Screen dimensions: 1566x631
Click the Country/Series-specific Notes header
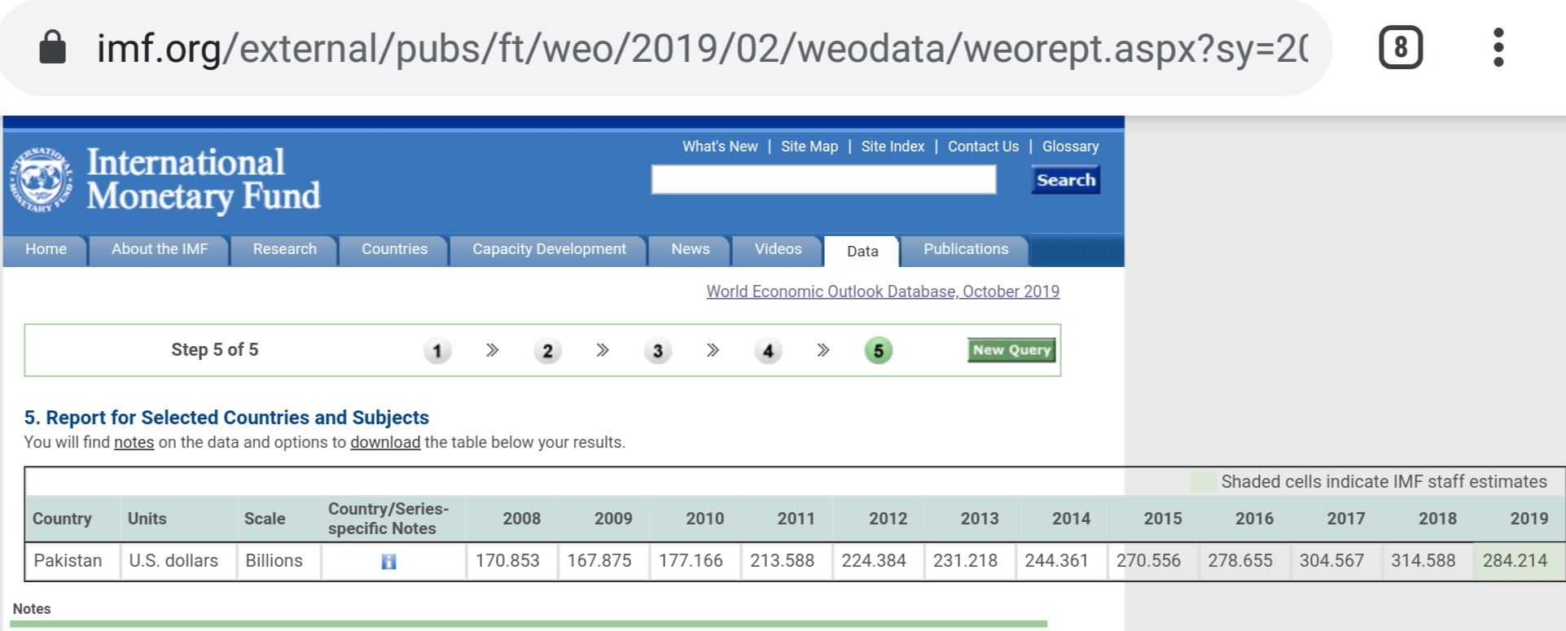(388, 519)
